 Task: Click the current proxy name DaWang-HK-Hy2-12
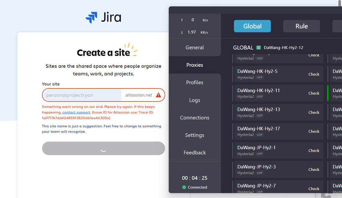pos(283,48)
